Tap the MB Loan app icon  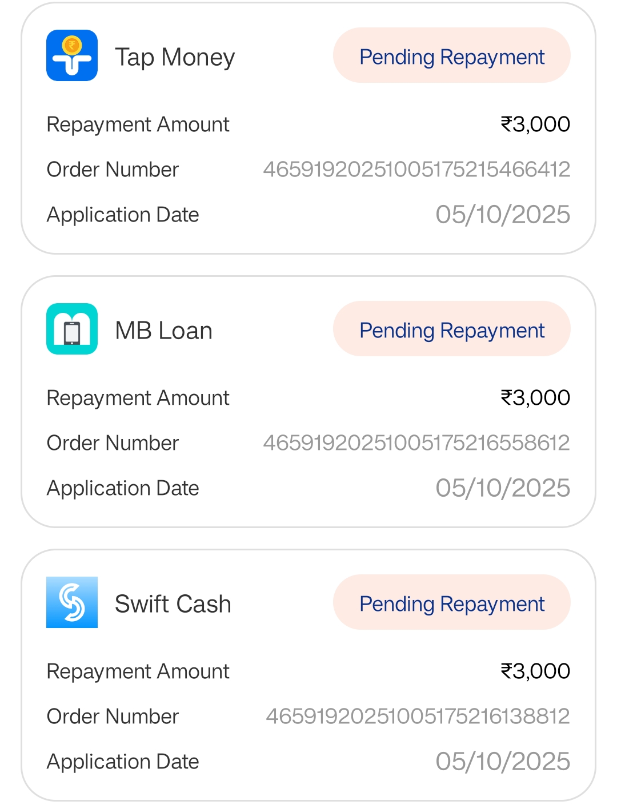click(72, 329)
